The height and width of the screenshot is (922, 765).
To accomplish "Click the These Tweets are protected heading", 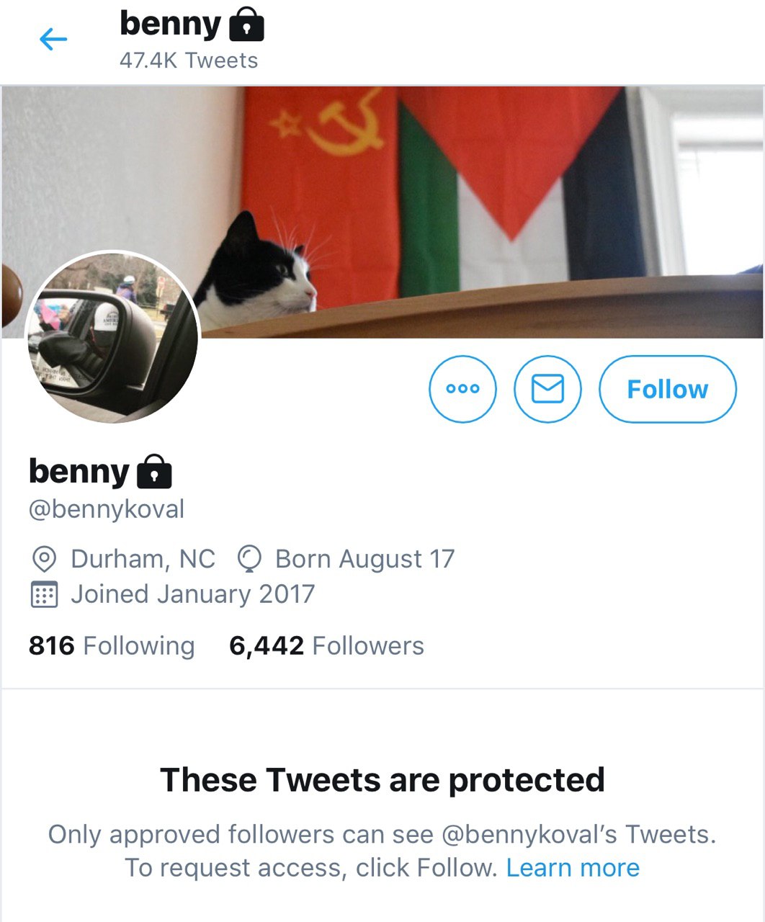I will pyautogui.click(x=382, y=779).
